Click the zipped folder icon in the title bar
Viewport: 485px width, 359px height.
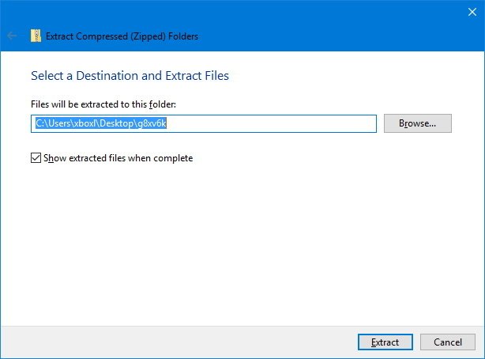coord(36,36)
